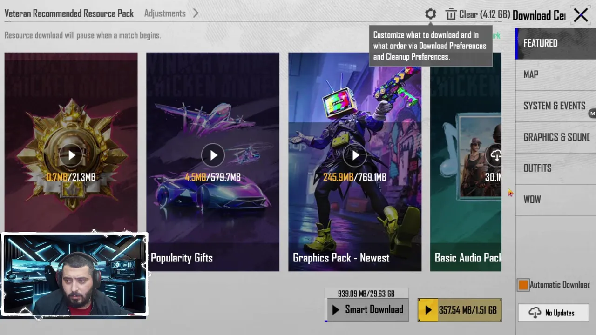This screenshot has width=596, height=335.
Task: Select the SYSTEM & EVENTS tab
Action: click(555, 106)
